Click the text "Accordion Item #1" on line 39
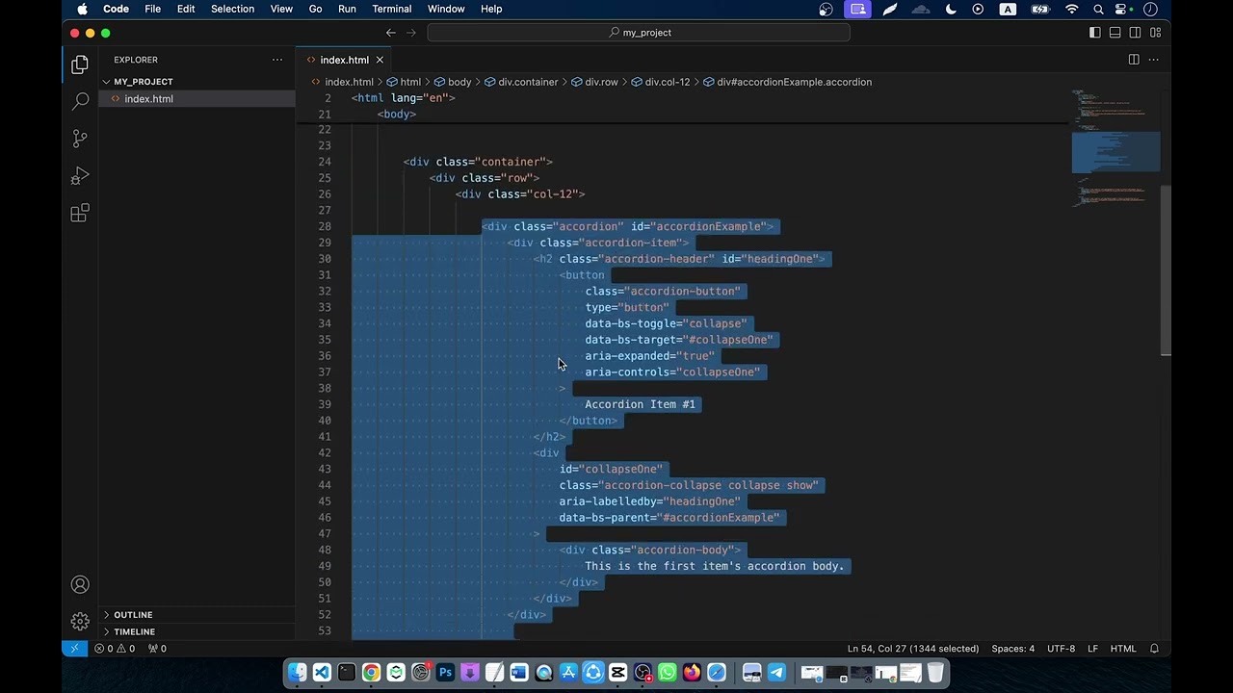The height and width of the screenshot is (693, 1233). point(640,404)
